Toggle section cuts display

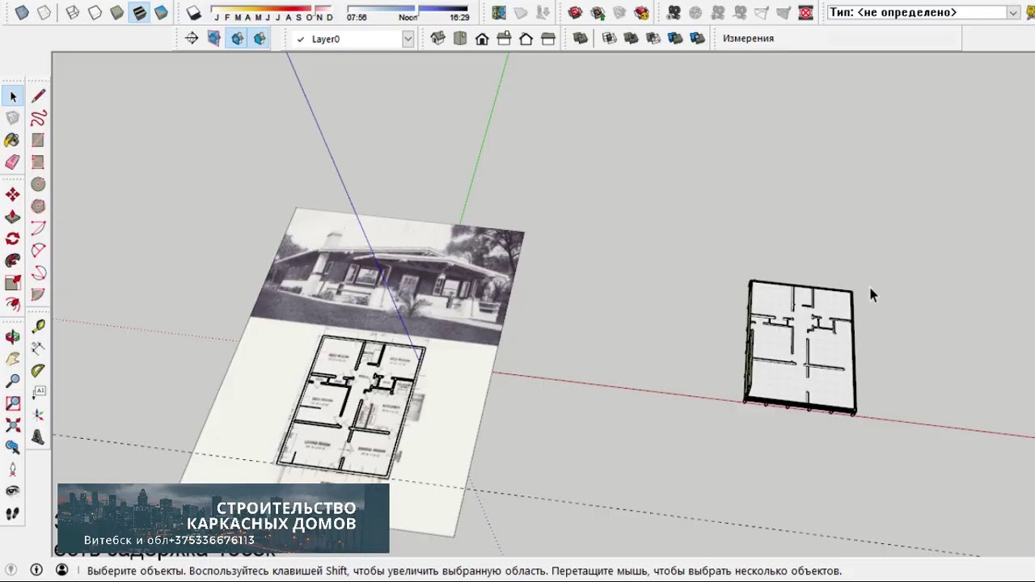(x=236, y=38)
